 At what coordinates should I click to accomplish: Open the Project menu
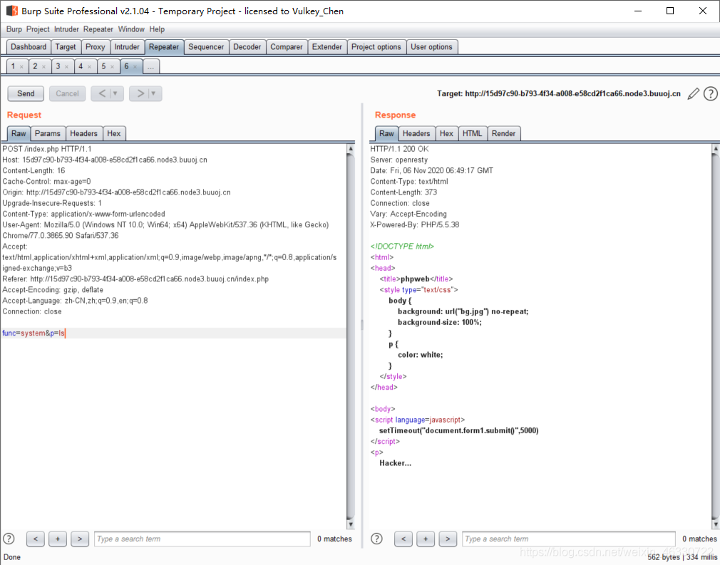38,29
